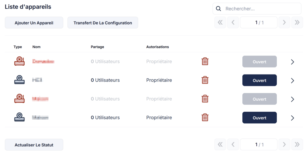306x154 pixels.
Task: Open last device details via chevron
Action: click(x=292, y=118)
